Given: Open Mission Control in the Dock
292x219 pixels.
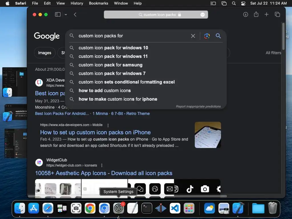Looking at the screenshot, I should (62, 208).
